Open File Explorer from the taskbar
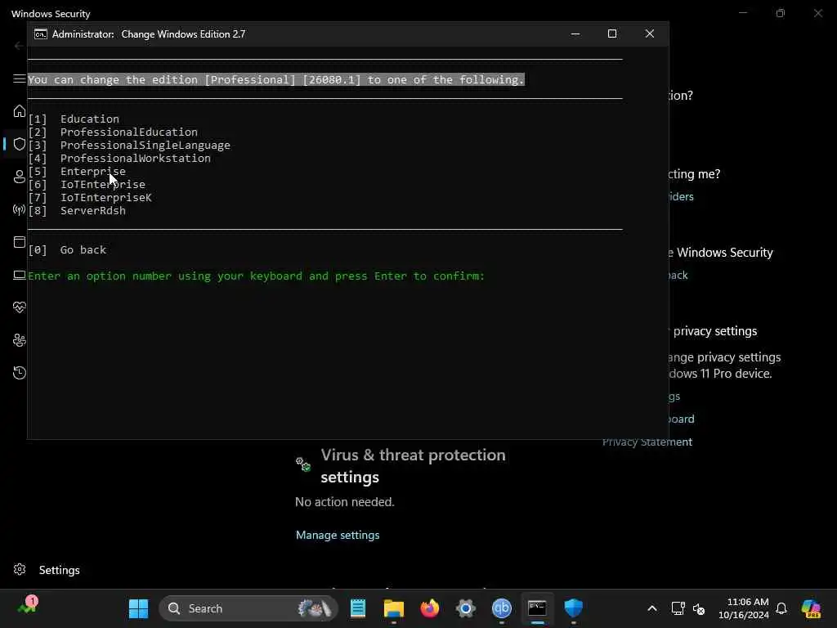The height and width of the screenshot is (628, 837). tap(394, 608)
